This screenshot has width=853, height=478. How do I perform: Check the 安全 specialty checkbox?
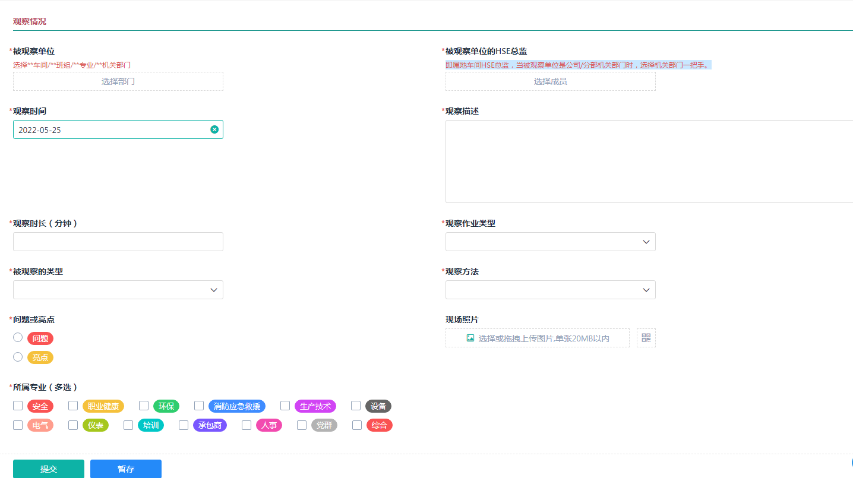point(18,406)
